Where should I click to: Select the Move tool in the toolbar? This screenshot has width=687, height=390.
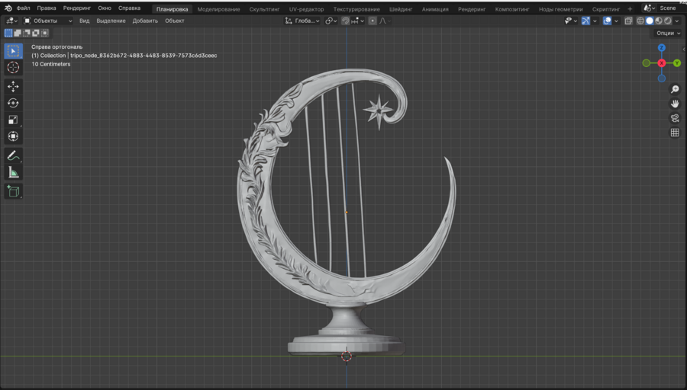(13, 86)
